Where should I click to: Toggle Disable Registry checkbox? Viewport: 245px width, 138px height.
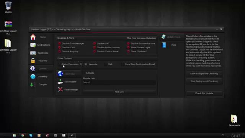pyautogui.click(x=59, y=51)
